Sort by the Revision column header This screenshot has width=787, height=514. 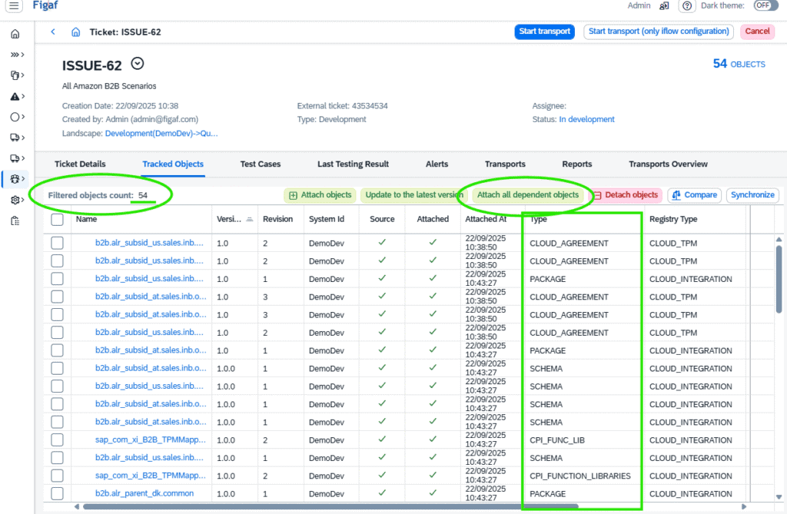tap(277, 220)
